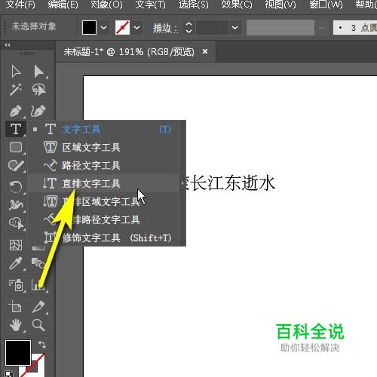
Task: Select the Pen tool
Action: point(16,111)
